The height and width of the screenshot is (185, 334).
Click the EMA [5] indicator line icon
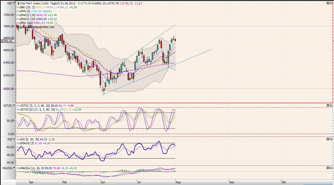point(18,11)
